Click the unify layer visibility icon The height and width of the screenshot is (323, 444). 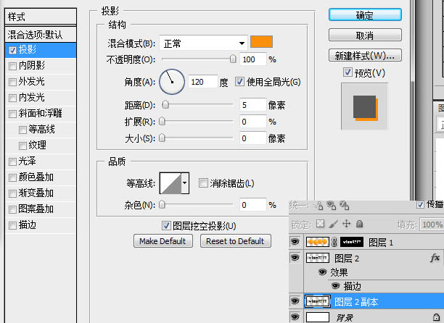point(332,206)
